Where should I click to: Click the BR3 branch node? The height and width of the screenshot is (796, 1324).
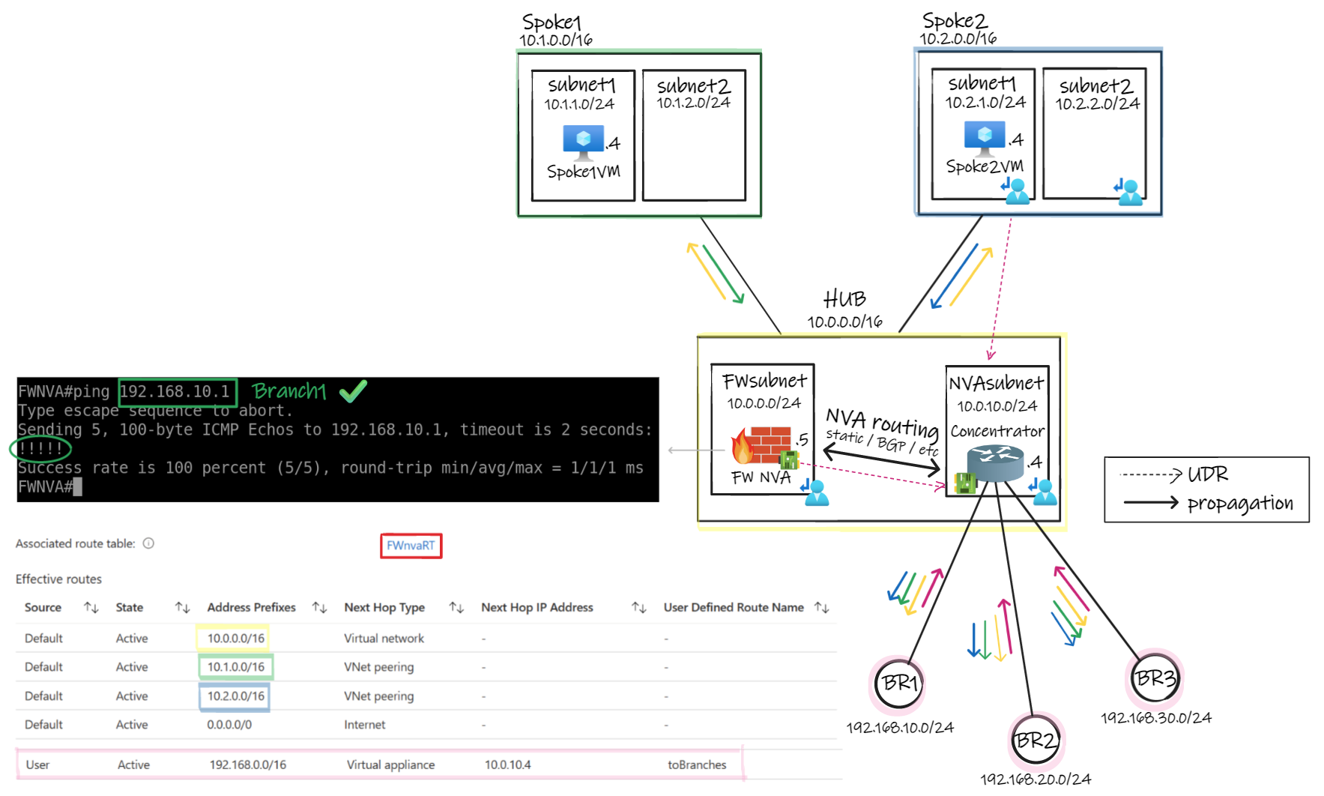click(1155, 679)
